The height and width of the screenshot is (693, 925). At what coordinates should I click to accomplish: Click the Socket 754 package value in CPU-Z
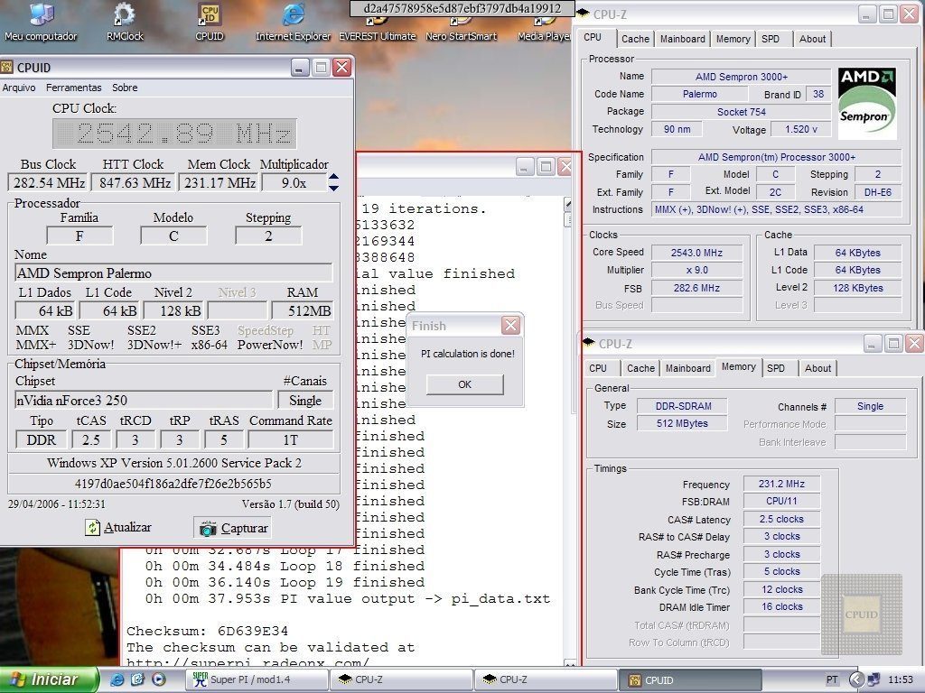(x=741, y=111)
